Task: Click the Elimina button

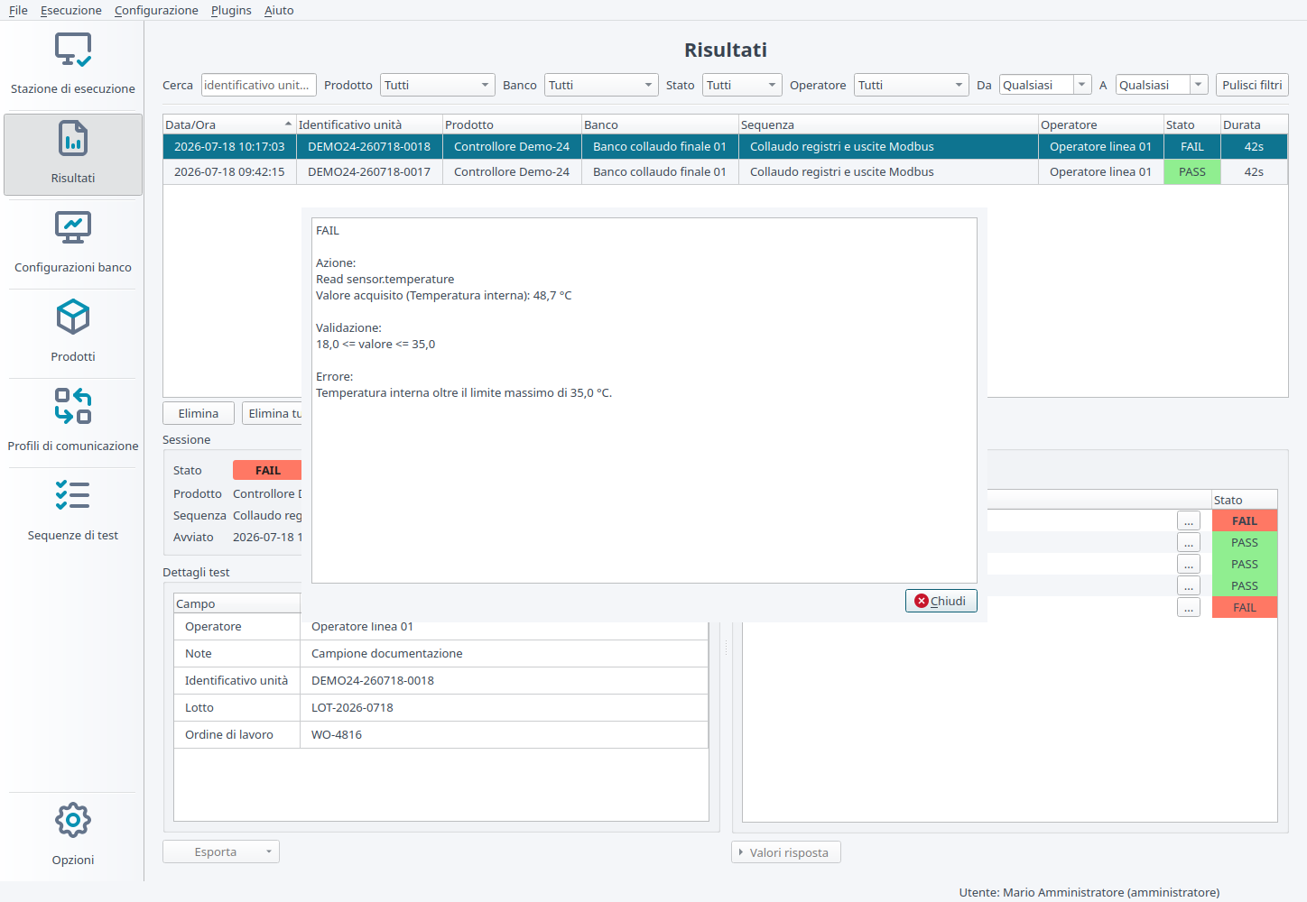Action: (x=199, y=413)
